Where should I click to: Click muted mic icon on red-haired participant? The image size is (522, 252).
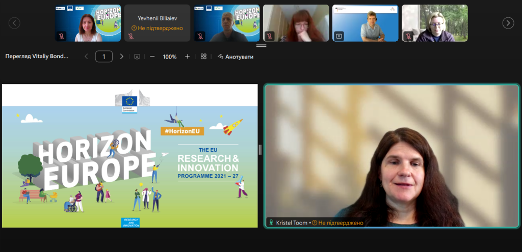click(x=270, y=36)
